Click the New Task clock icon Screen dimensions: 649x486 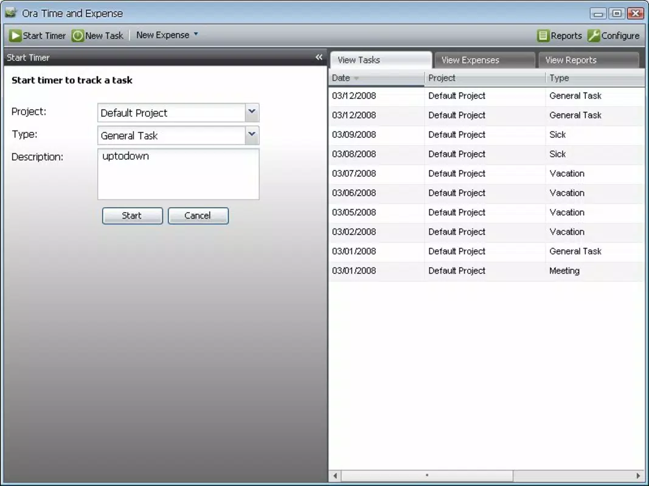pyautogui.click(x=77, y=36)
